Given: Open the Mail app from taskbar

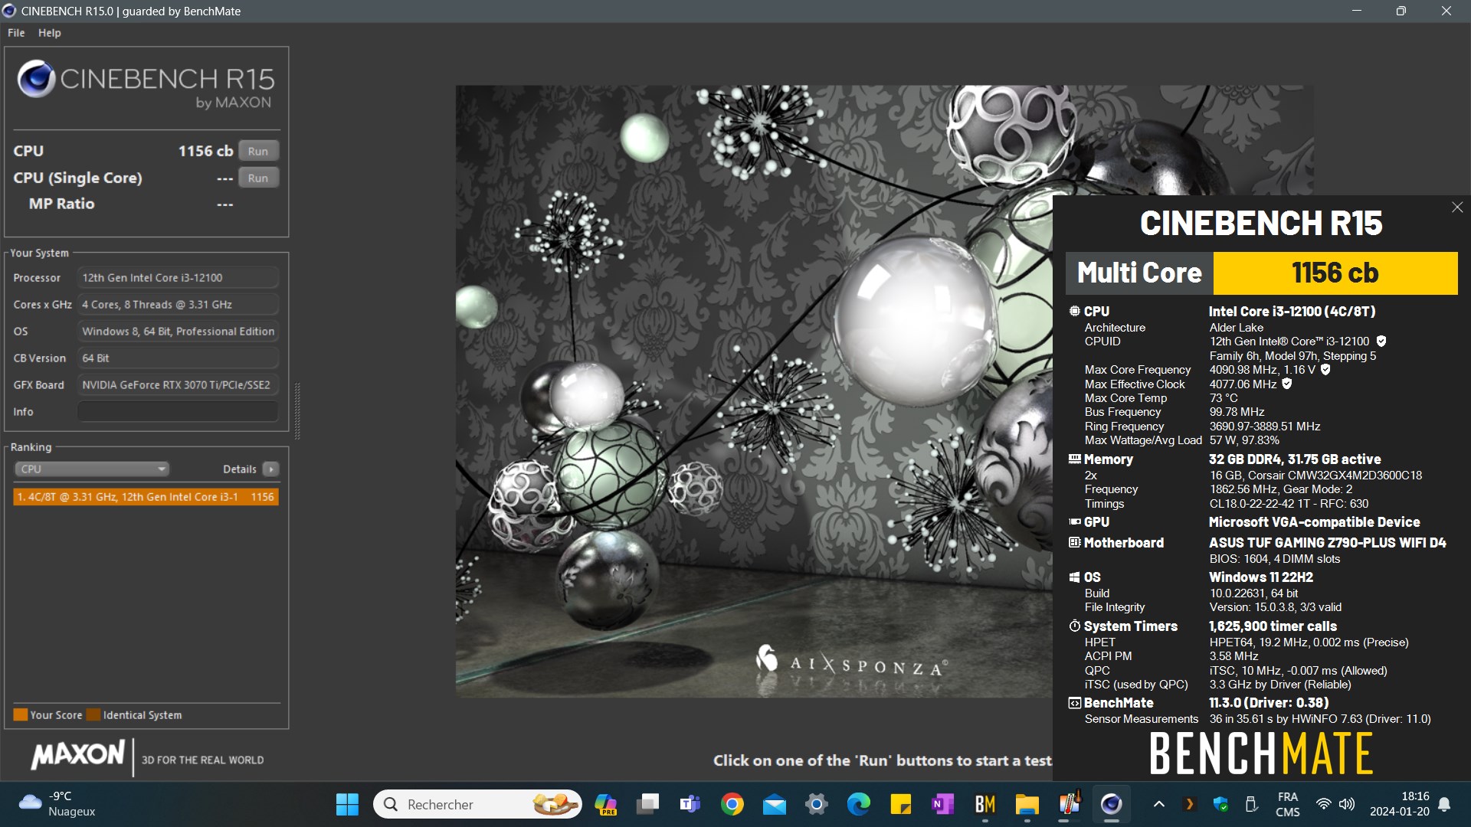Looking at the screenshot, I should click(x=775, y=805).
